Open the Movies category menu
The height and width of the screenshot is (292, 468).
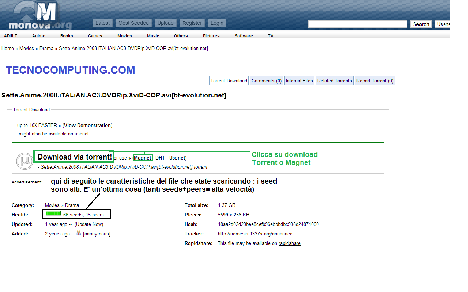125,36
